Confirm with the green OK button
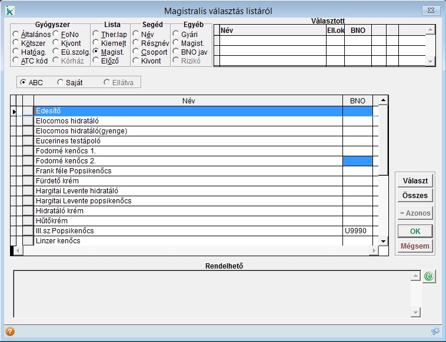 pyautogui.click(x=415, y=230)
